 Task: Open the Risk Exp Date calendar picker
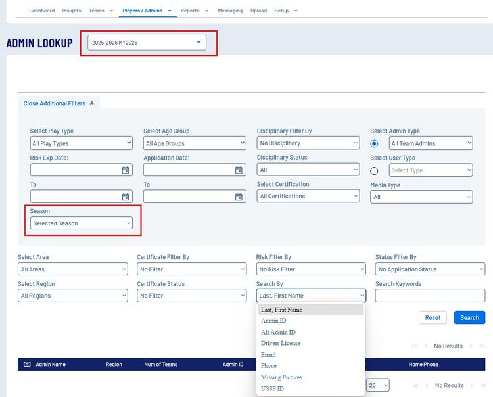[x=126, y=170]
